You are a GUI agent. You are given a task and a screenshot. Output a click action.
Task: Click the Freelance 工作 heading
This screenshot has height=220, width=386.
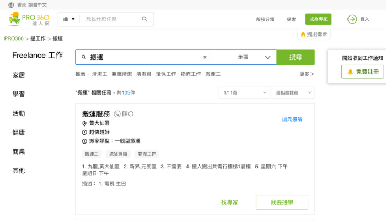[37, 55]
